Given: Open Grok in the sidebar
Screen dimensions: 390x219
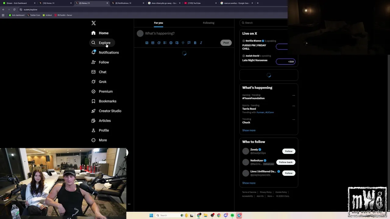Looking at the screenshot, I should [x=99, y=82].
